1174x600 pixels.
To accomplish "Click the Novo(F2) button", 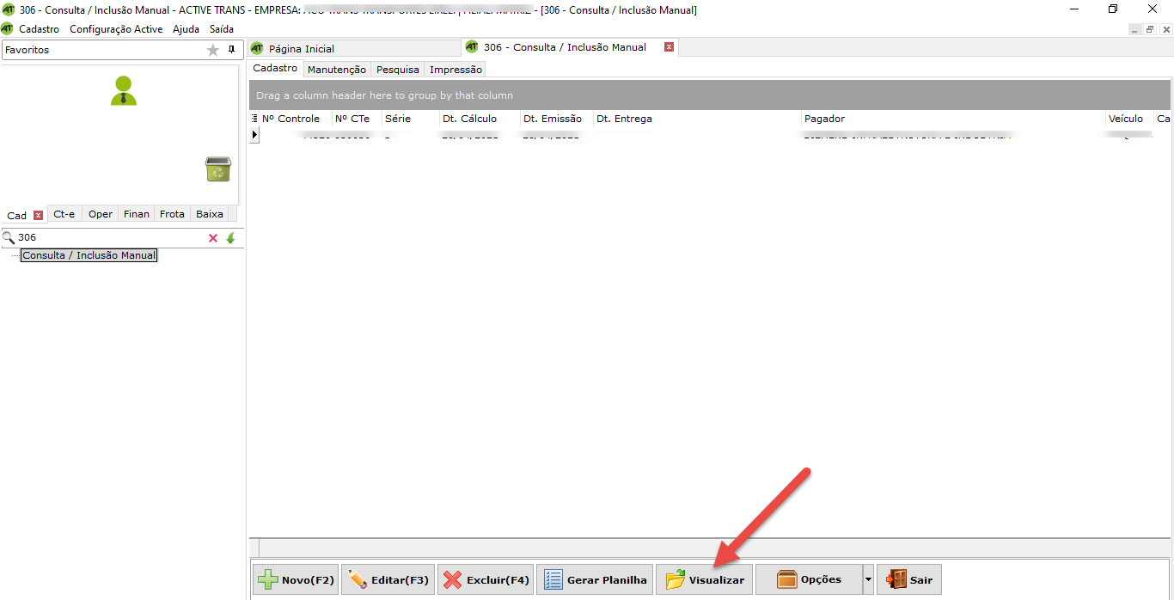I will (x=296, y=580).
